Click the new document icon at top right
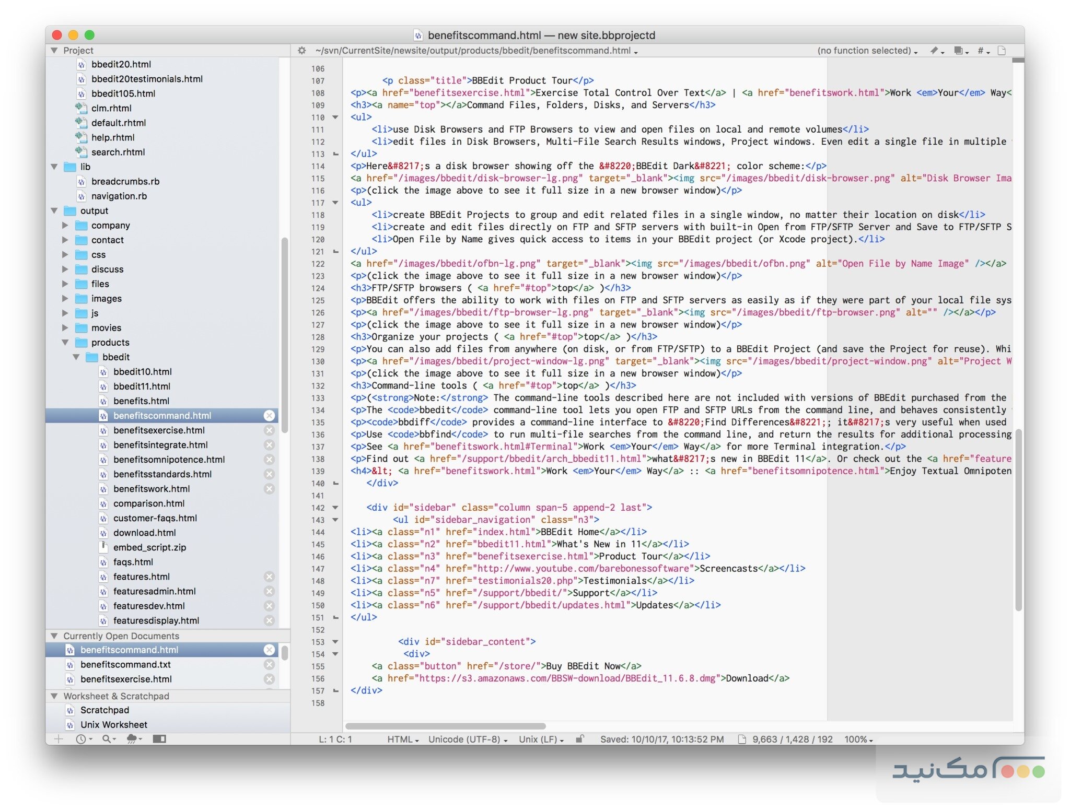Viewport: 1070px width, 810px height. (1002, 51)
